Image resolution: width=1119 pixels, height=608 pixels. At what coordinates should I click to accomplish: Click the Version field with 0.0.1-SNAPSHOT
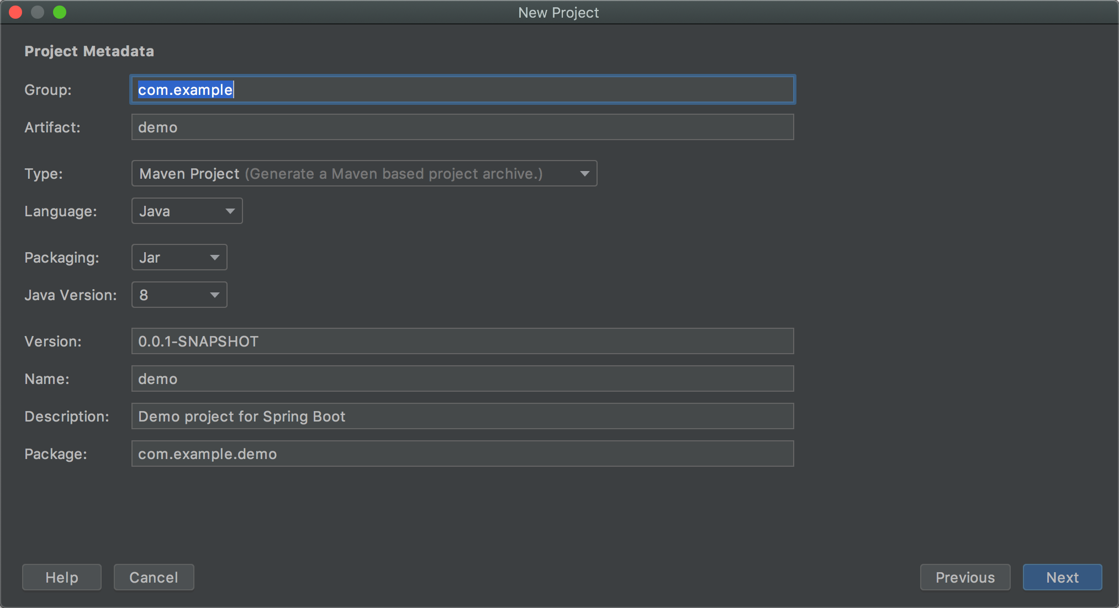pos(462,341)
